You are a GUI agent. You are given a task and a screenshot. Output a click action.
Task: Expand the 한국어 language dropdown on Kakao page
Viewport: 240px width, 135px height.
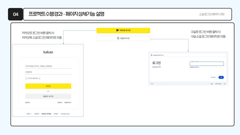pyautogui.click(x=29, y=114)
